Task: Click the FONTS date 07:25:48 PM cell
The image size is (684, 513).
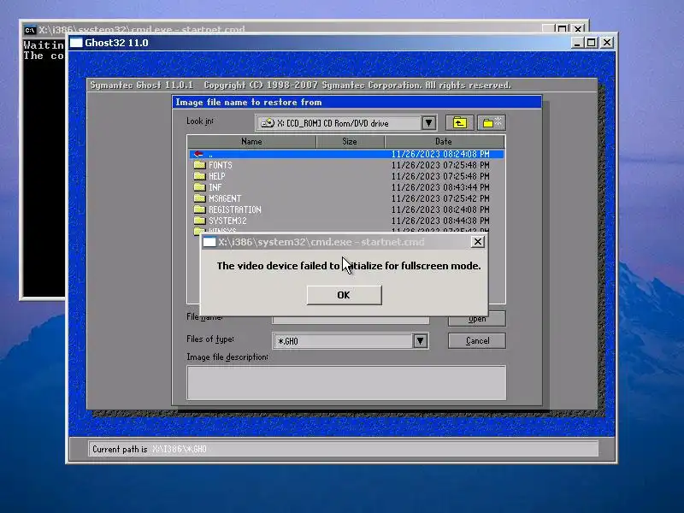Action: tap(440, 165)
